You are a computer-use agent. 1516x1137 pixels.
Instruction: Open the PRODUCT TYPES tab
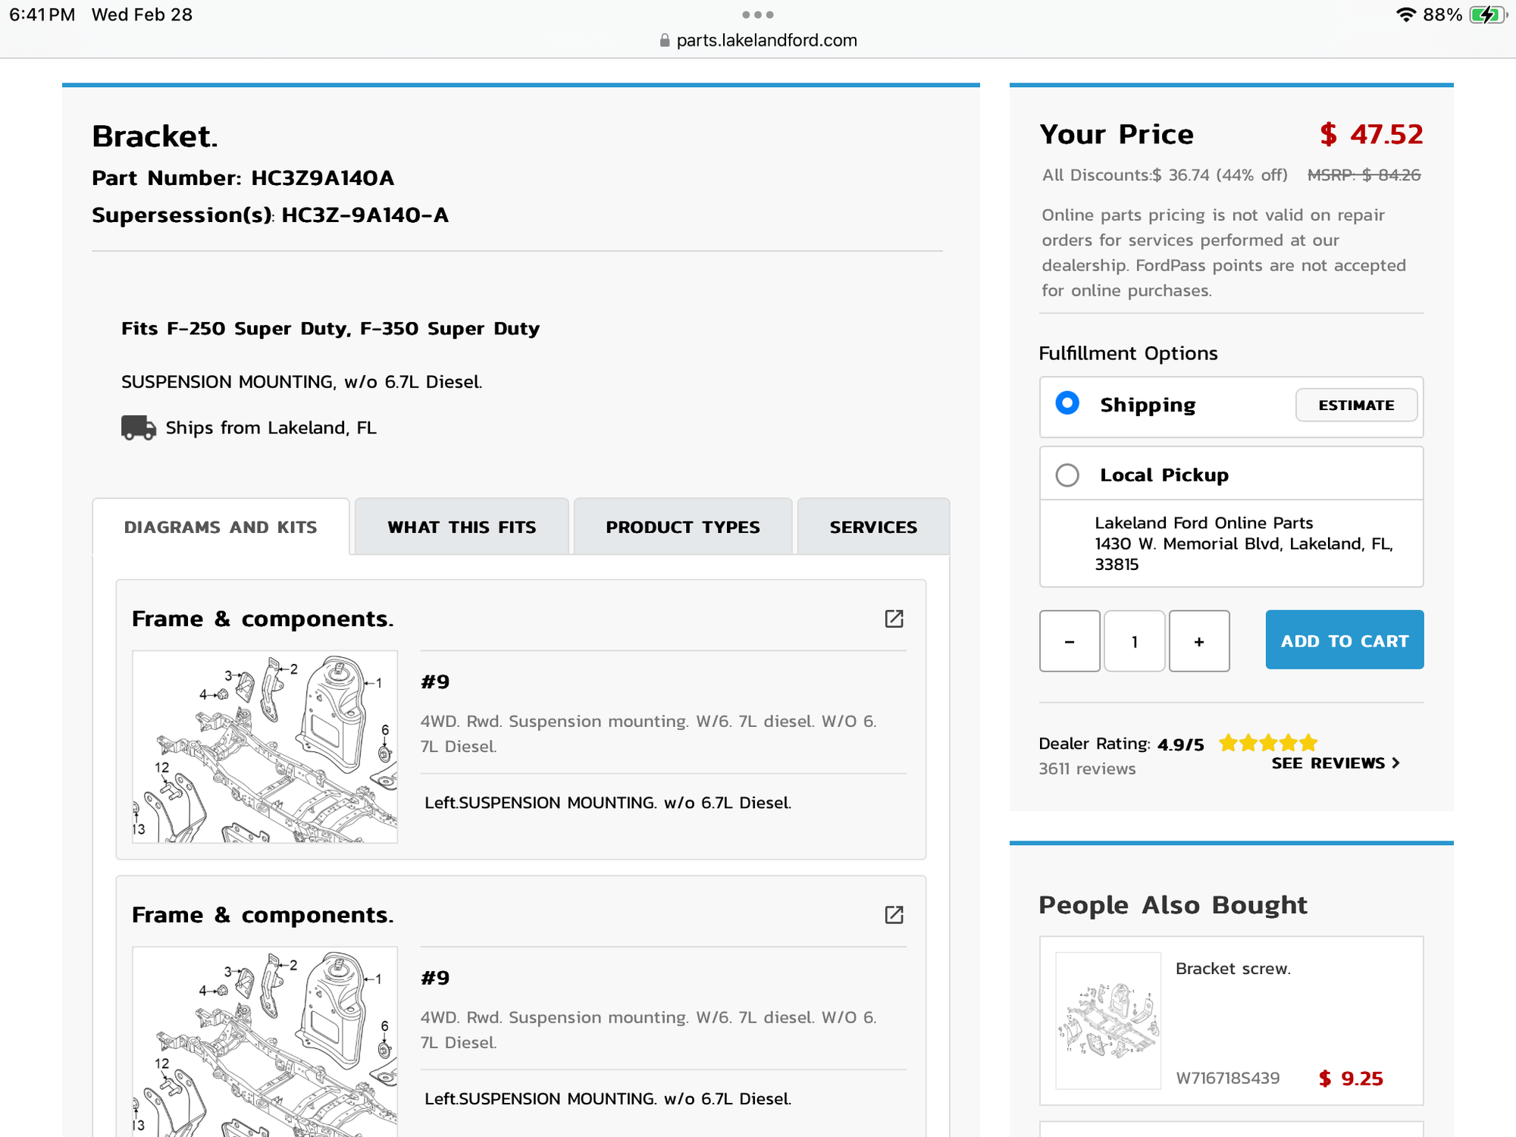point(683,527)
